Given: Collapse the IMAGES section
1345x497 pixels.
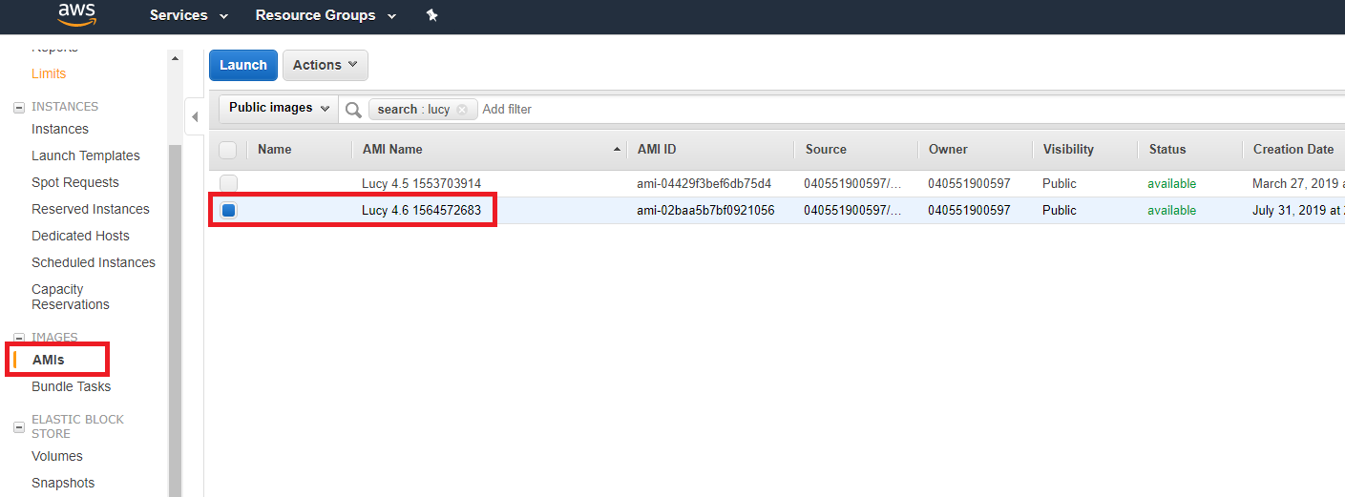Looking at the screenshot, I should pos(19,338).
